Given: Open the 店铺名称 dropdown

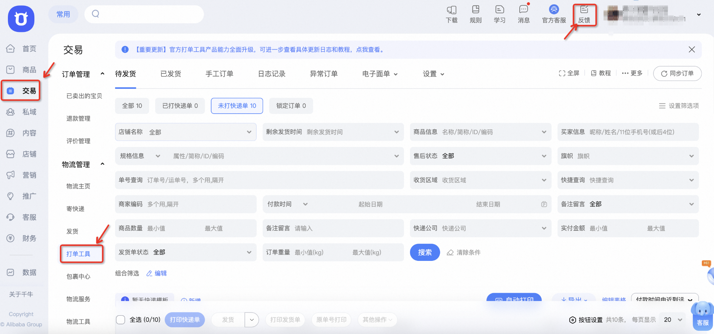Looking at the screenshot, I should pos(186,132).
